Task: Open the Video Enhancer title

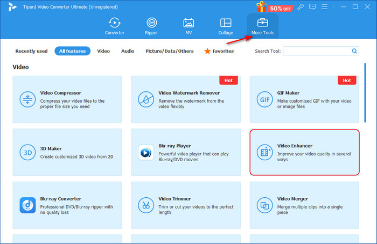Action: [x=295, y=146]
